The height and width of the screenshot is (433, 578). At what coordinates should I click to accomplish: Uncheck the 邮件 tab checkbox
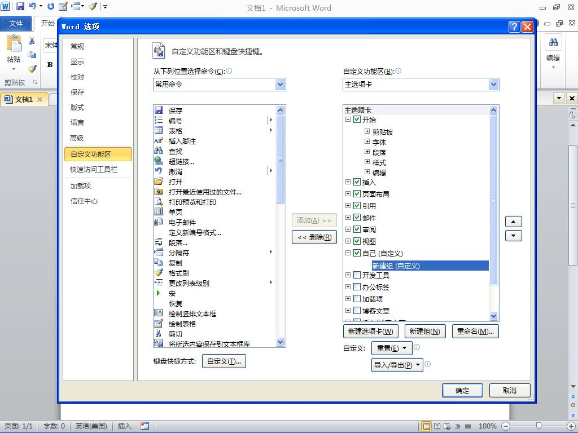(x=357, y=217)
